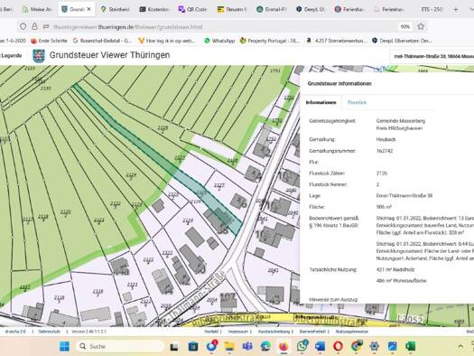The width and height of the screenshot is (474, 356).
Task: Open a new browser tab with plus
Action: pyautogui.click(x=456, y=10)
